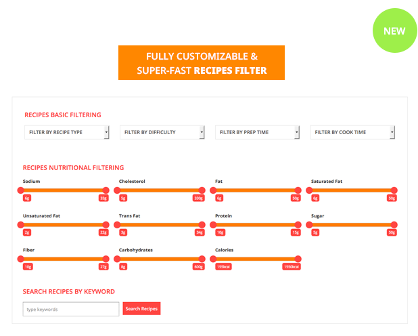Expand the Filter by Cook Time dropdown
Screen dimensions: 418x336
pyautogui.click(x=352, y=132)
